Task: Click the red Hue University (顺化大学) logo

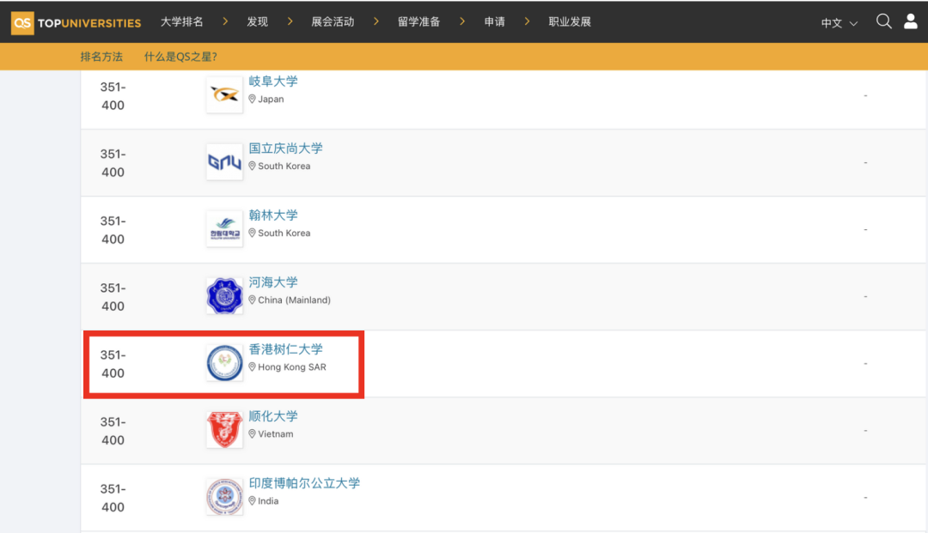Action: (224, 430)
